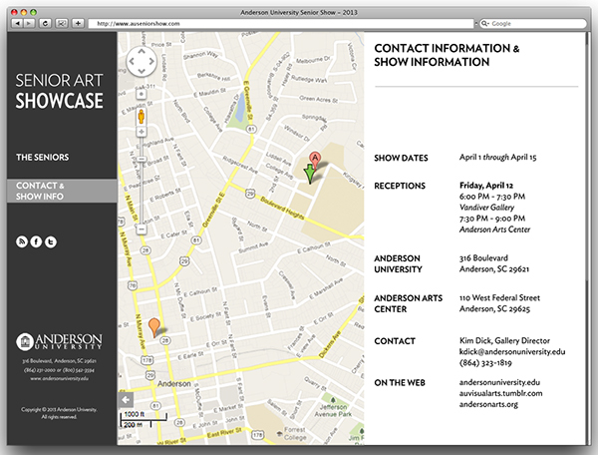Click the 'Forrest College' map label
The width and height of the screenshot is (598, 455).
295,433
